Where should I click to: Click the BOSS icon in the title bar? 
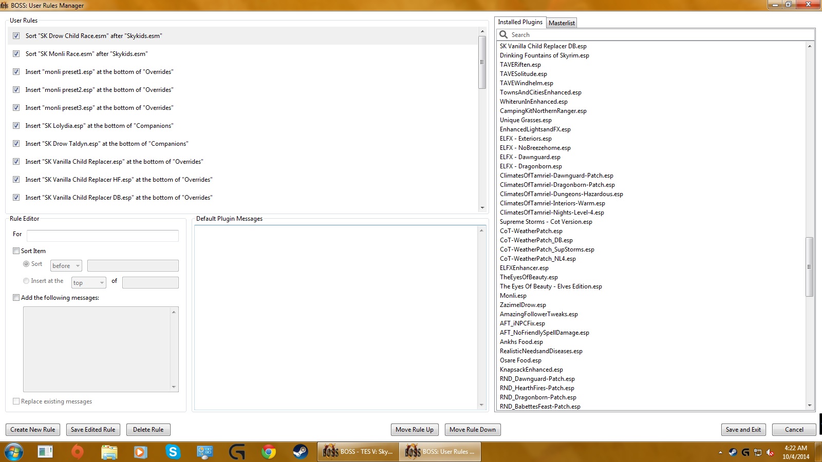[5, 5]
